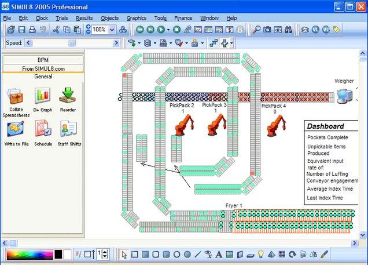Open the work exit point dropdown arrow
This screenshot has width=368, height=265.
[x=186, y=43]
